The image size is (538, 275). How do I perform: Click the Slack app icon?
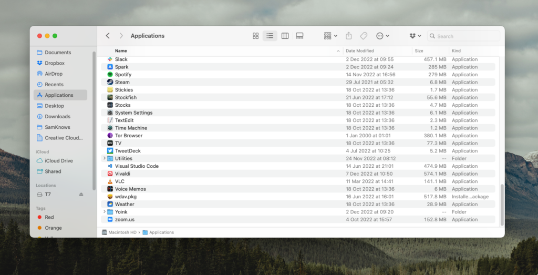[x=110, y=59]
